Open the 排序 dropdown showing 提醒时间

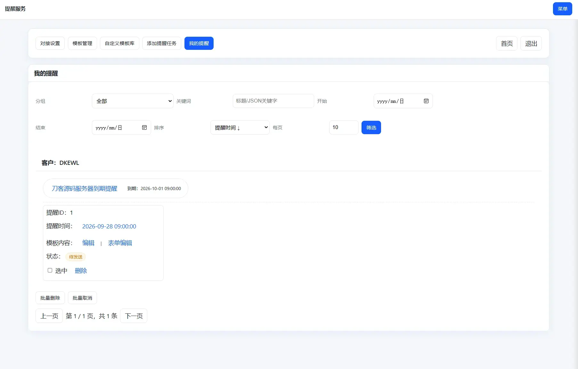click(x=240, y=127)
